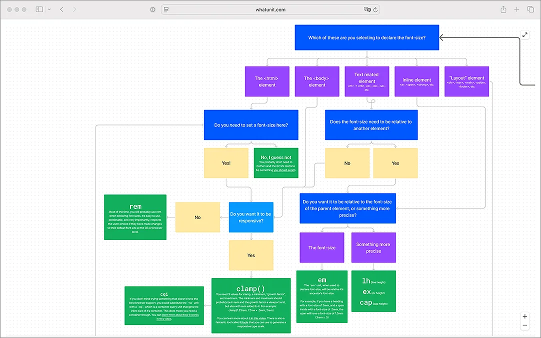This screenshot has width=541, height=338.
Task: Follow the 'you should avoid' link
Action: coord(284,170)
